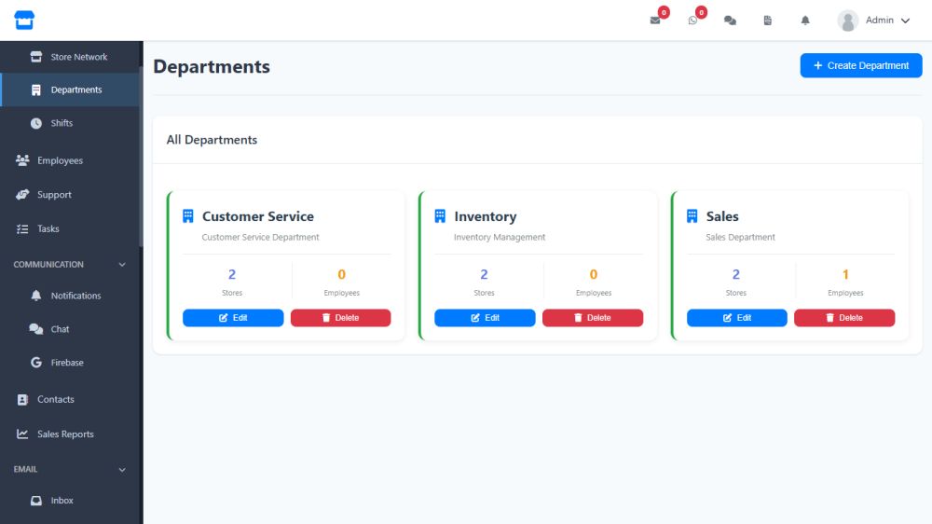Open the chat bubbles icon in header
Viewport: 932px width, 524px height.
730,21
